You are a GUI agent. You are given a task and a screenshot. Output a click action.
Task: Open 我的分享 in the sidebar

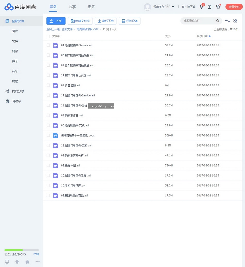[x=18, y=91]
